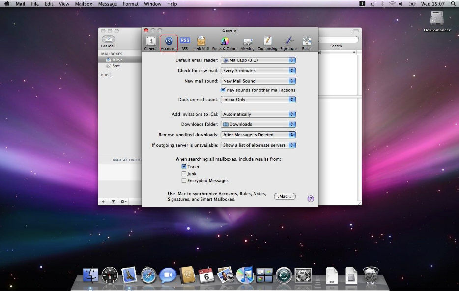Open the outgoing server unavailable dropdown
Viewport: 459px width, 296px height.
coord(258,145)
